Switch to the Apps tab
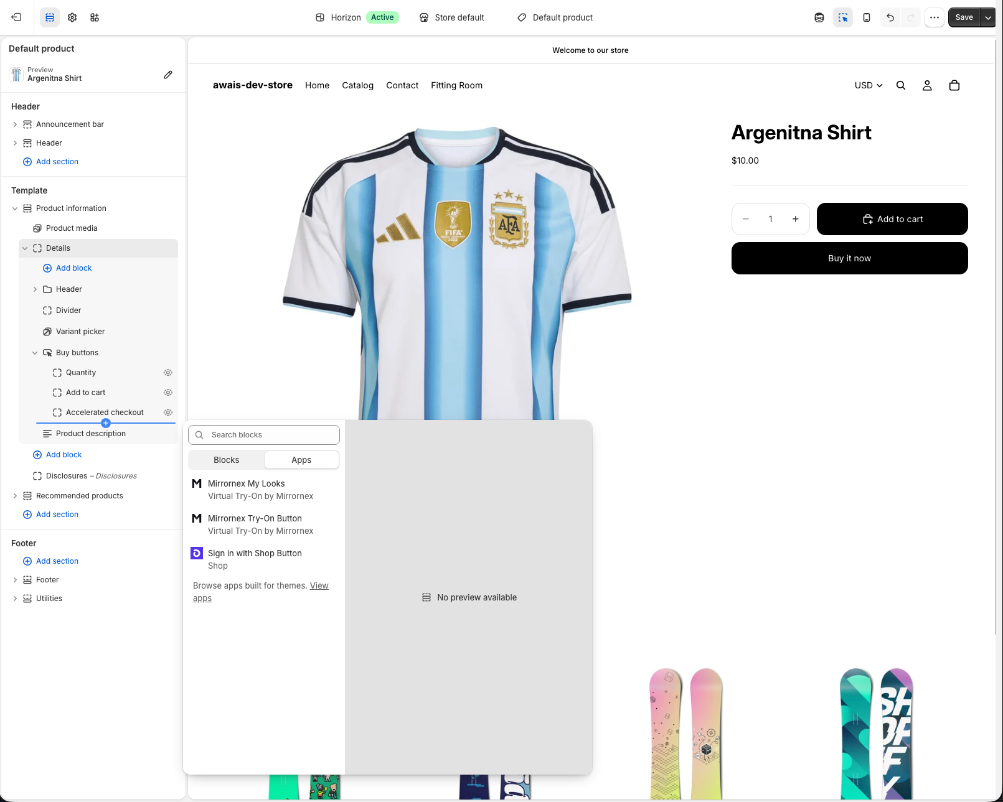Viewport: 1003px width, 802px height. (x=301, y=460)
